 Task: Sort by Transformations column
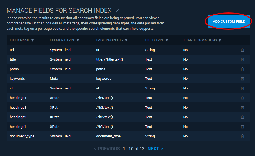202,40
